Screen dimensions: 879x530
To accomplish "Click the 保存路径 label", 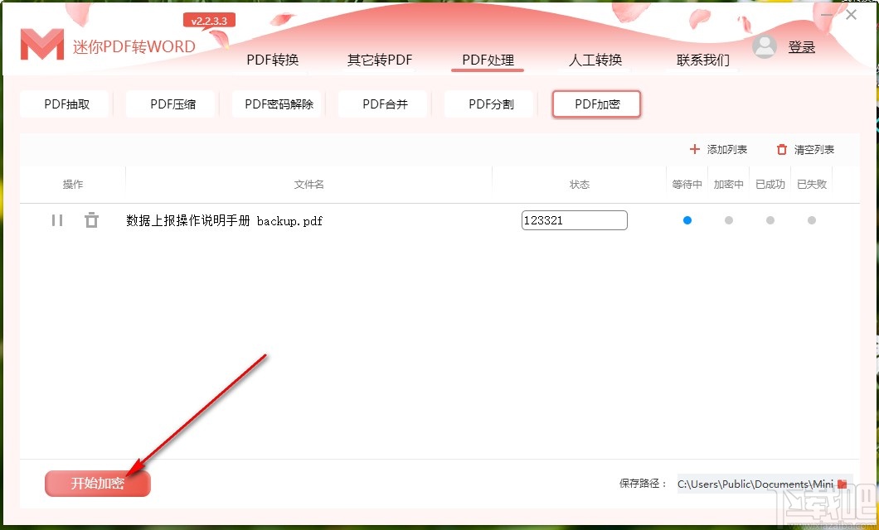I will click(x=643, y=484).
